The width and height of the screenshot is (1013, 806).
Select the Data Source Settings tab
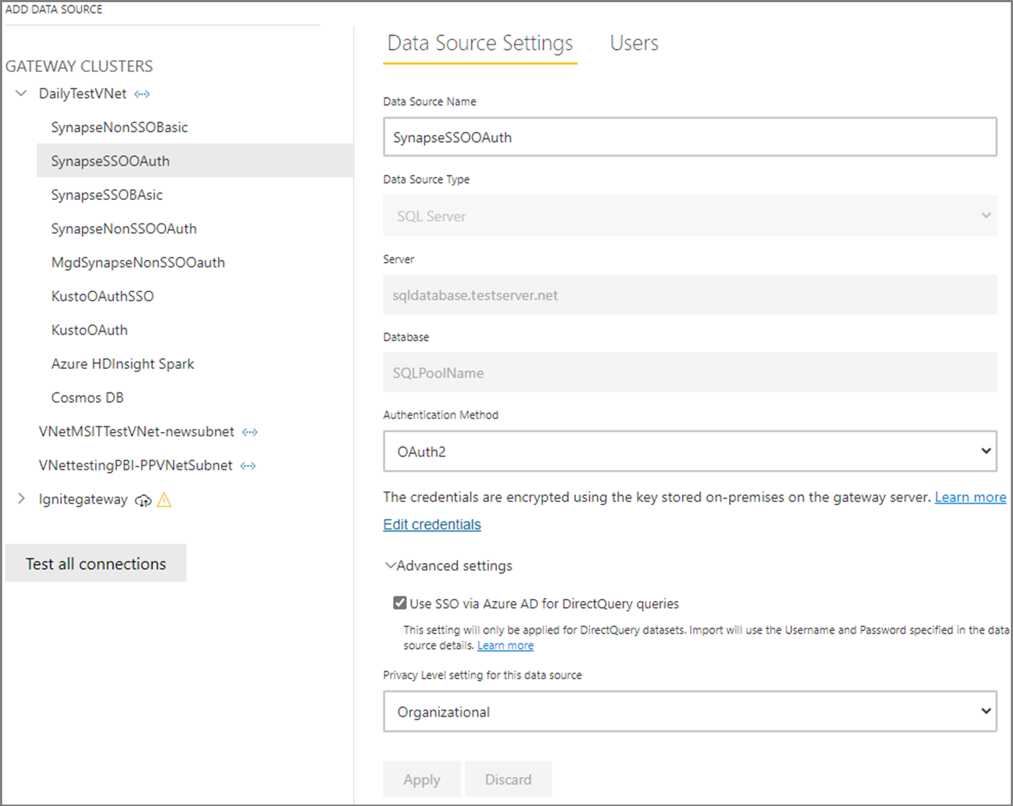tap(479, 43)
